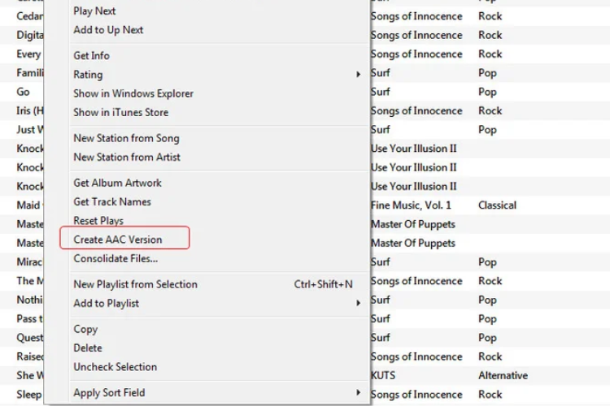Select Get Track Names option

(x=112, y=201)
